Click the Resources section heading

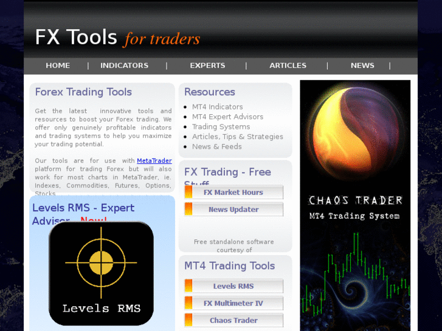(x=209, y=92)
